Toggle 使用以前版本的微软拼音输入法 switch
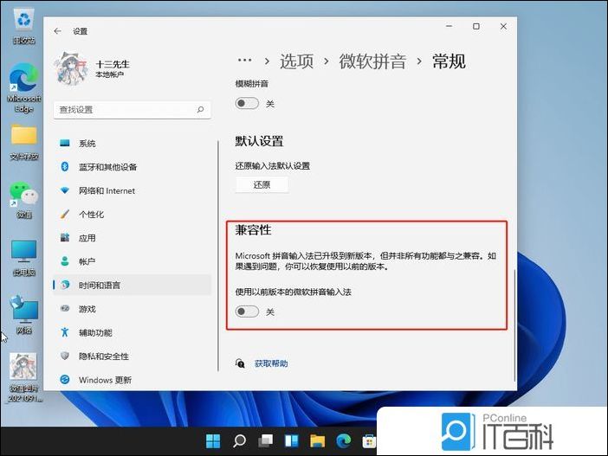 point(247,311)
